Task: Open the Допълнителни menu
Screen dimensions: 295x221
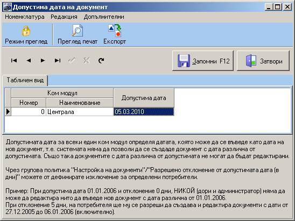Action: [x=104, y=17]
